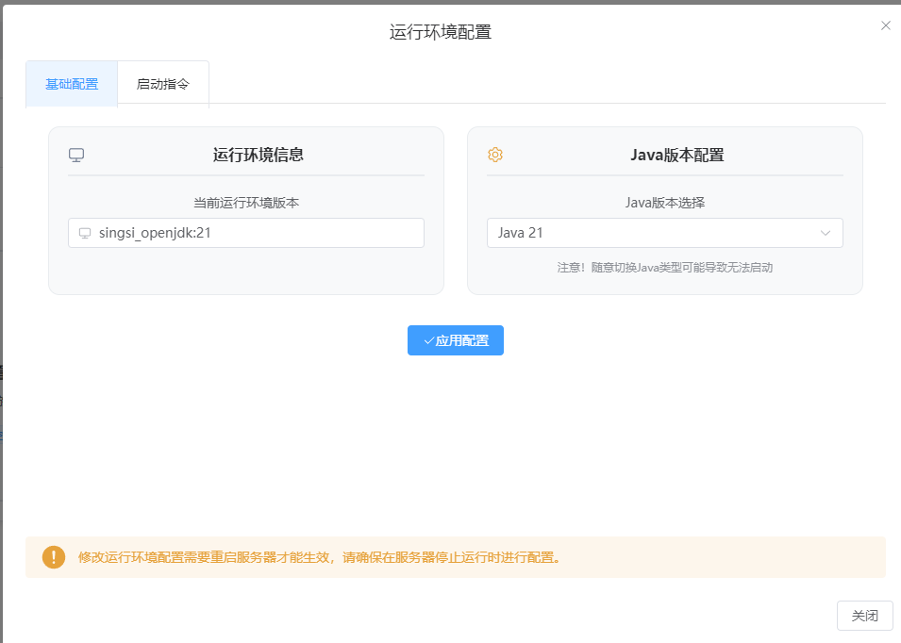901x643 pixels.
Task: Click the 注意 Java type switching hint text
Action: pyautogui.click(x=664, y=268)
